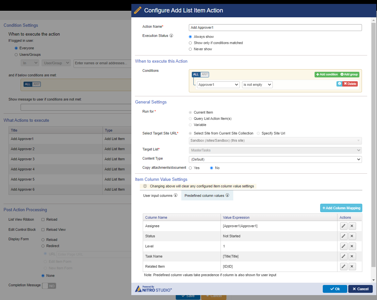377x300 pixels.
Task: Remove the Assignee column mapping
Action: click(352, 226)
